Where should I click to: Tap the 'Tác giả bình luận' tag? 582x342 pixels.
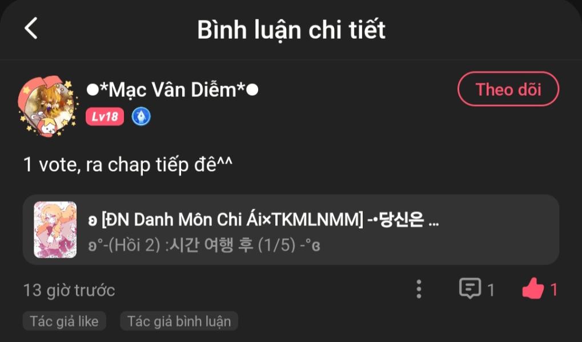coord(179,321)
